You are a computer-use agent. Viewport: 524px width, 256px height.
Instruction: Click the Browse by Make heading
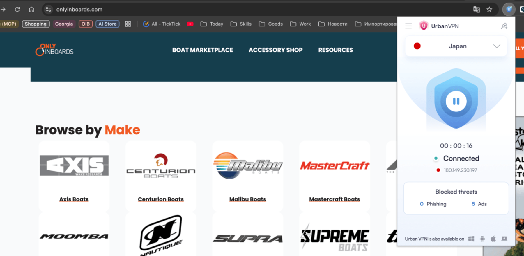[x=88, y=130]
